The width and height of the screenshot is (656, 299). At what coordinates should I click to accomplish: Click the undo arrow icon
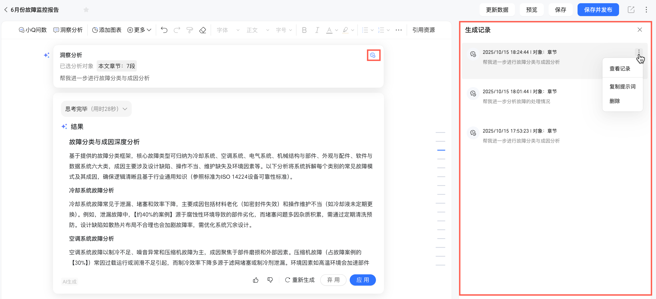164,30
